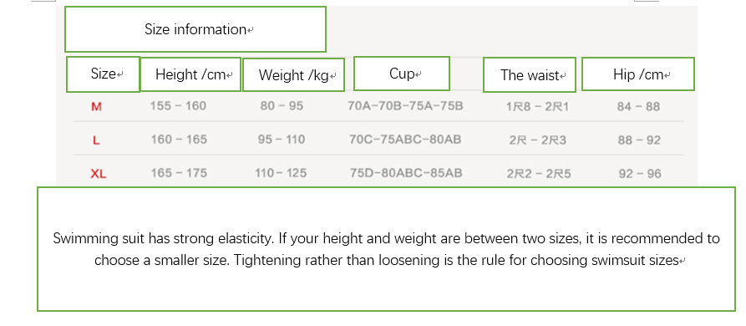This screenshot has width=746, height=326.
Task: Select the Cup header text box
Action: (x=402, y=74)
